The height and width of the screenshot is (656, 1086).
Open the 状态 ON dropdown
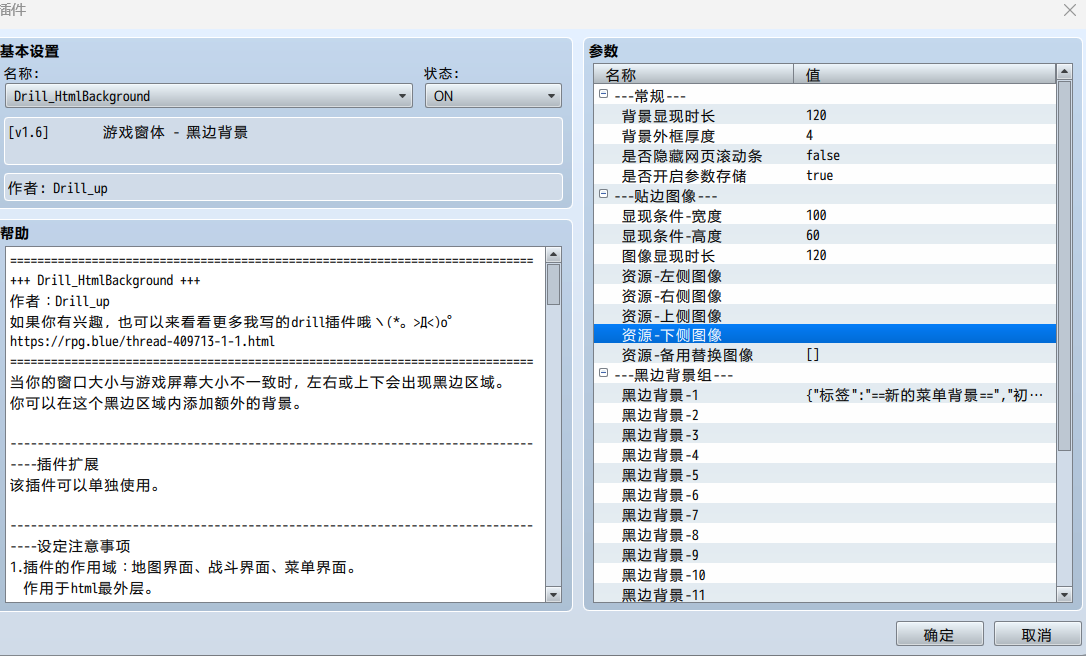point(493,96)
